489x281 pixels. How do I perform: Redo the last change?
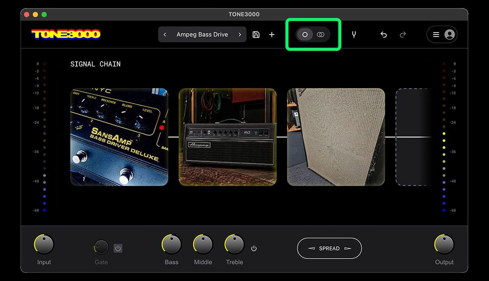tap(403, 35)
